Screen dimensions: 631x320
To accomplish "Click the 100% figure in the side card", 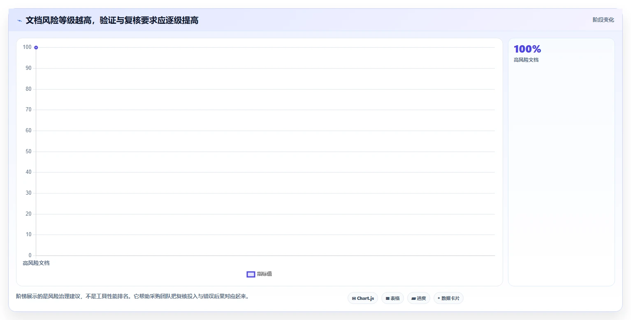I will click(527, 49).
